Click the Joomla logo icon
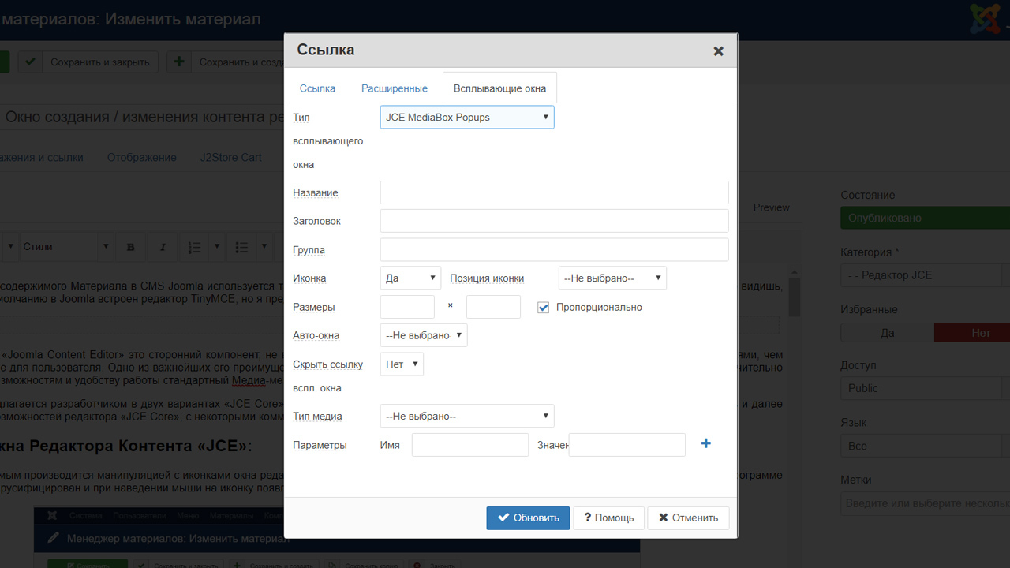Screen dimensions: 1010x568 pos(984,18)
